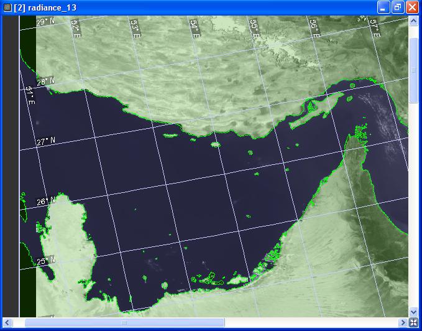The width and height of the screenshot is (422, 331).
Task: Click the 27° N latitude label
Action: (45, 141)
